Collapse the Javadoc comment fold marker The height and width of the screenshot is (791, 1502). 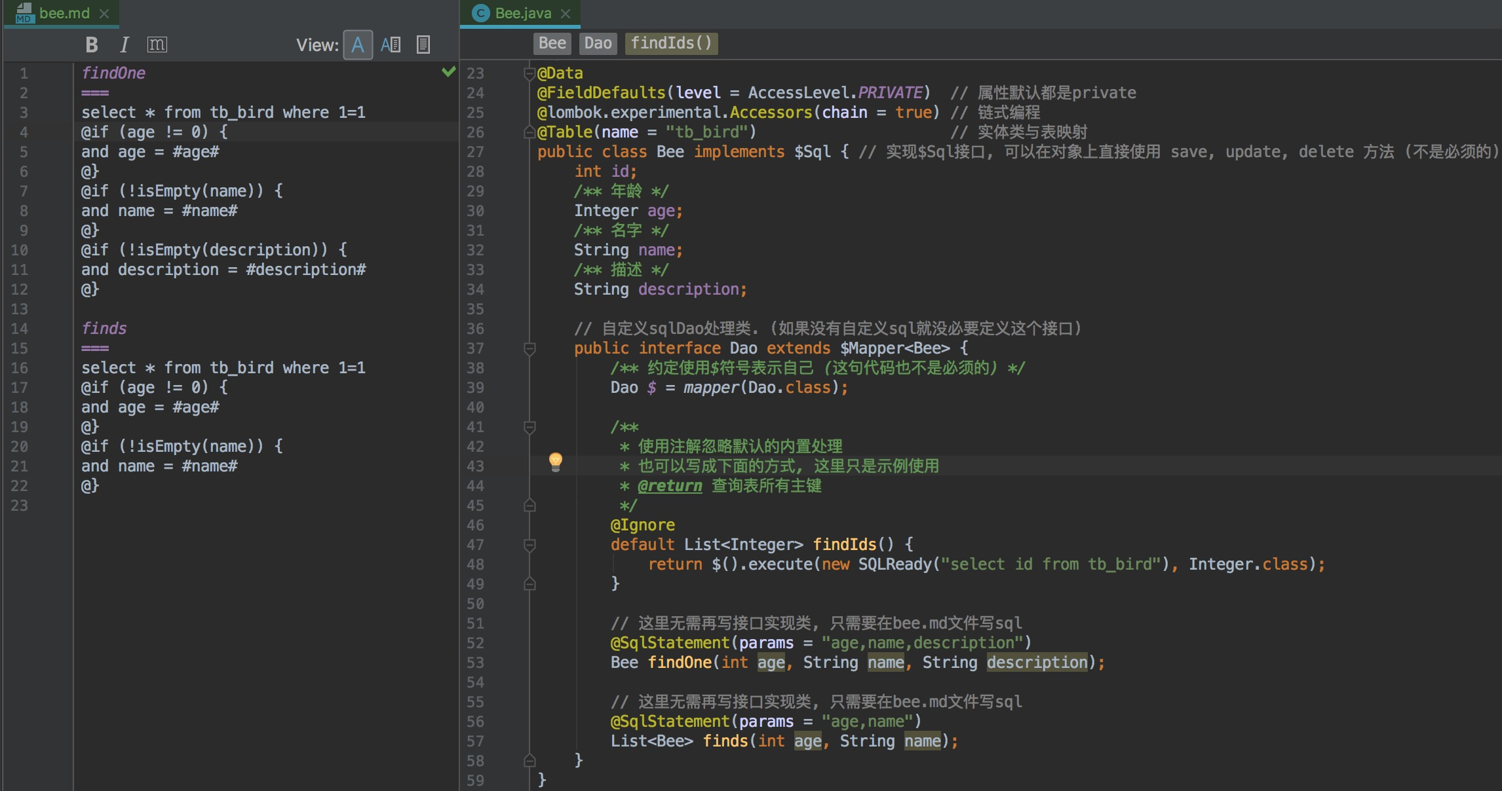click(x=530, y=427)
